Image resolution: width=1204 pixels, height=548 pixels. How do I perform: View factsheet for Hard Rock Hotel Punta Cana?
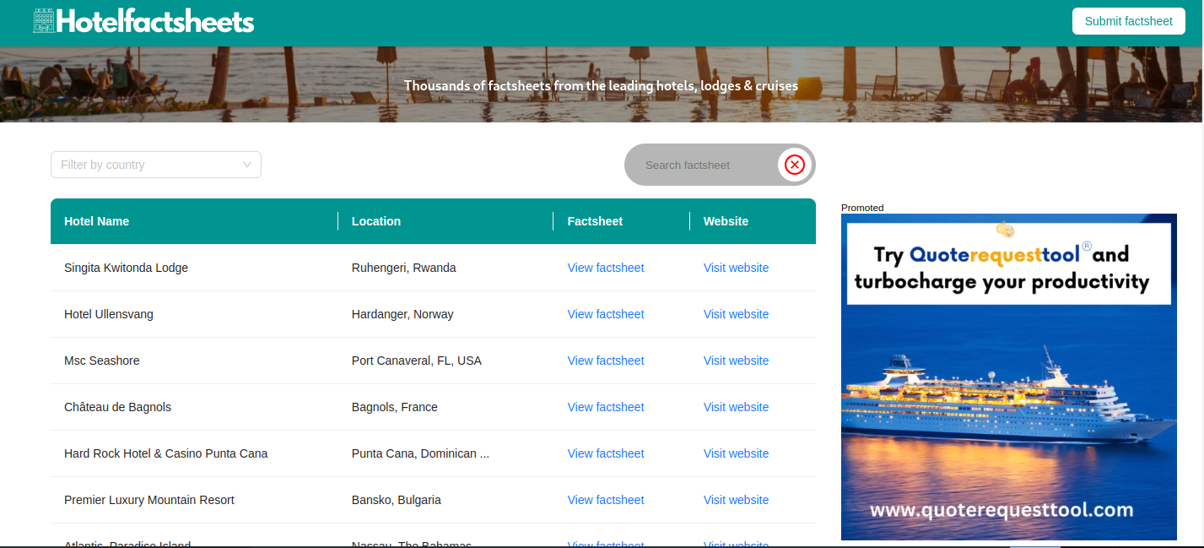tap(606, 453)
